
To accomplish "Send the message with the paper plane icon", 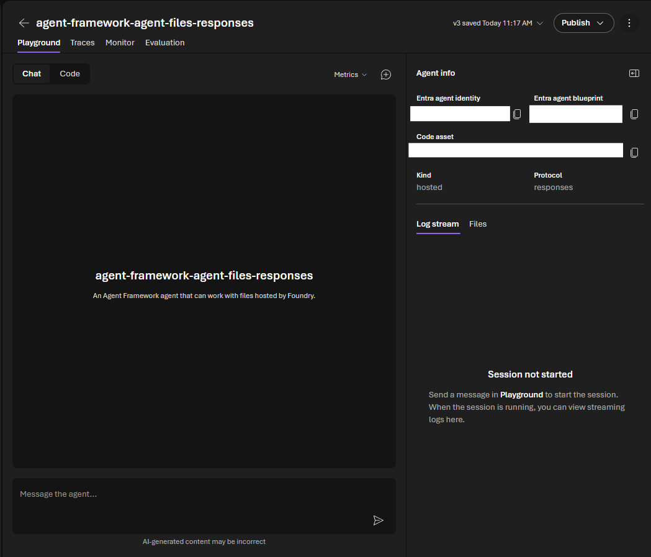I will pos(378,520).
